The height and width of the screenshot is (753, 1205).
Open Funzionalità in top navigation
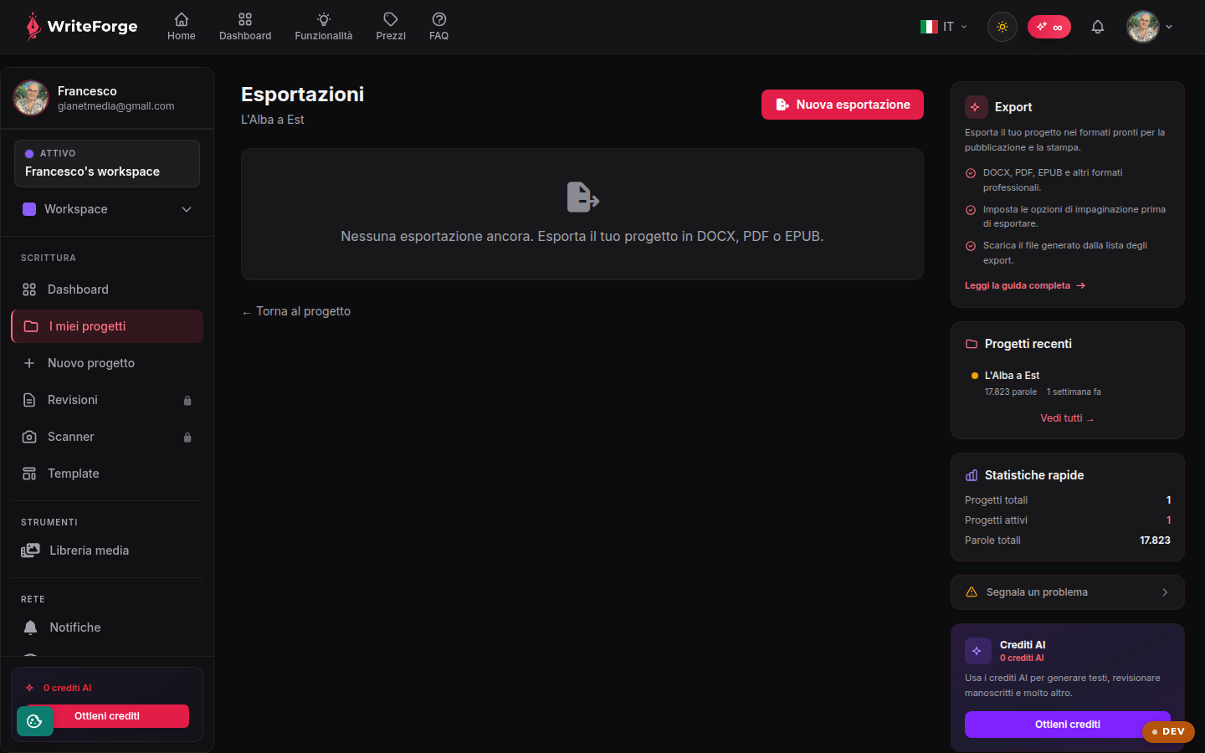coord(324,27)
